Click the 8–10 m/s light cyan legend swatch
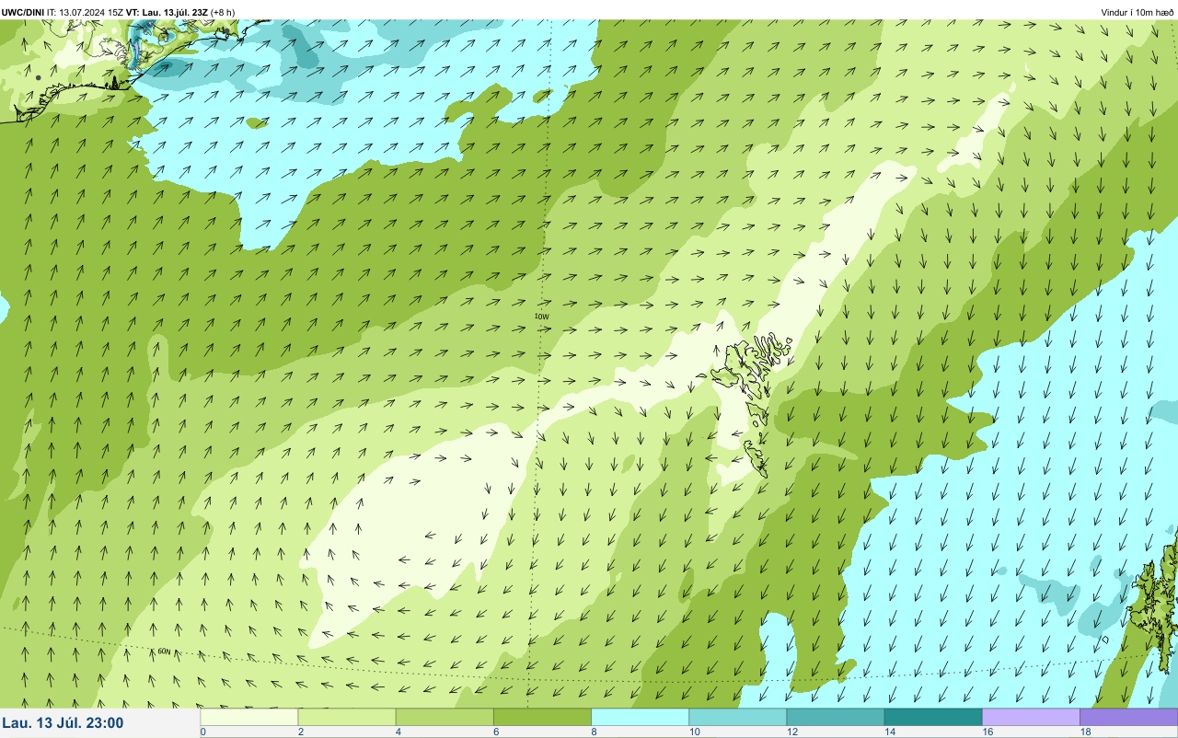This screenshot has height=738, width=1178. pos(640,717)
